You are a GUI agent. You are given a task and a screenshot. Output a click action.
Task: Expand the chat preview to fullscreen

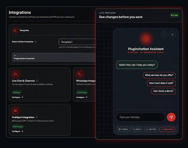tap(164, 35)
